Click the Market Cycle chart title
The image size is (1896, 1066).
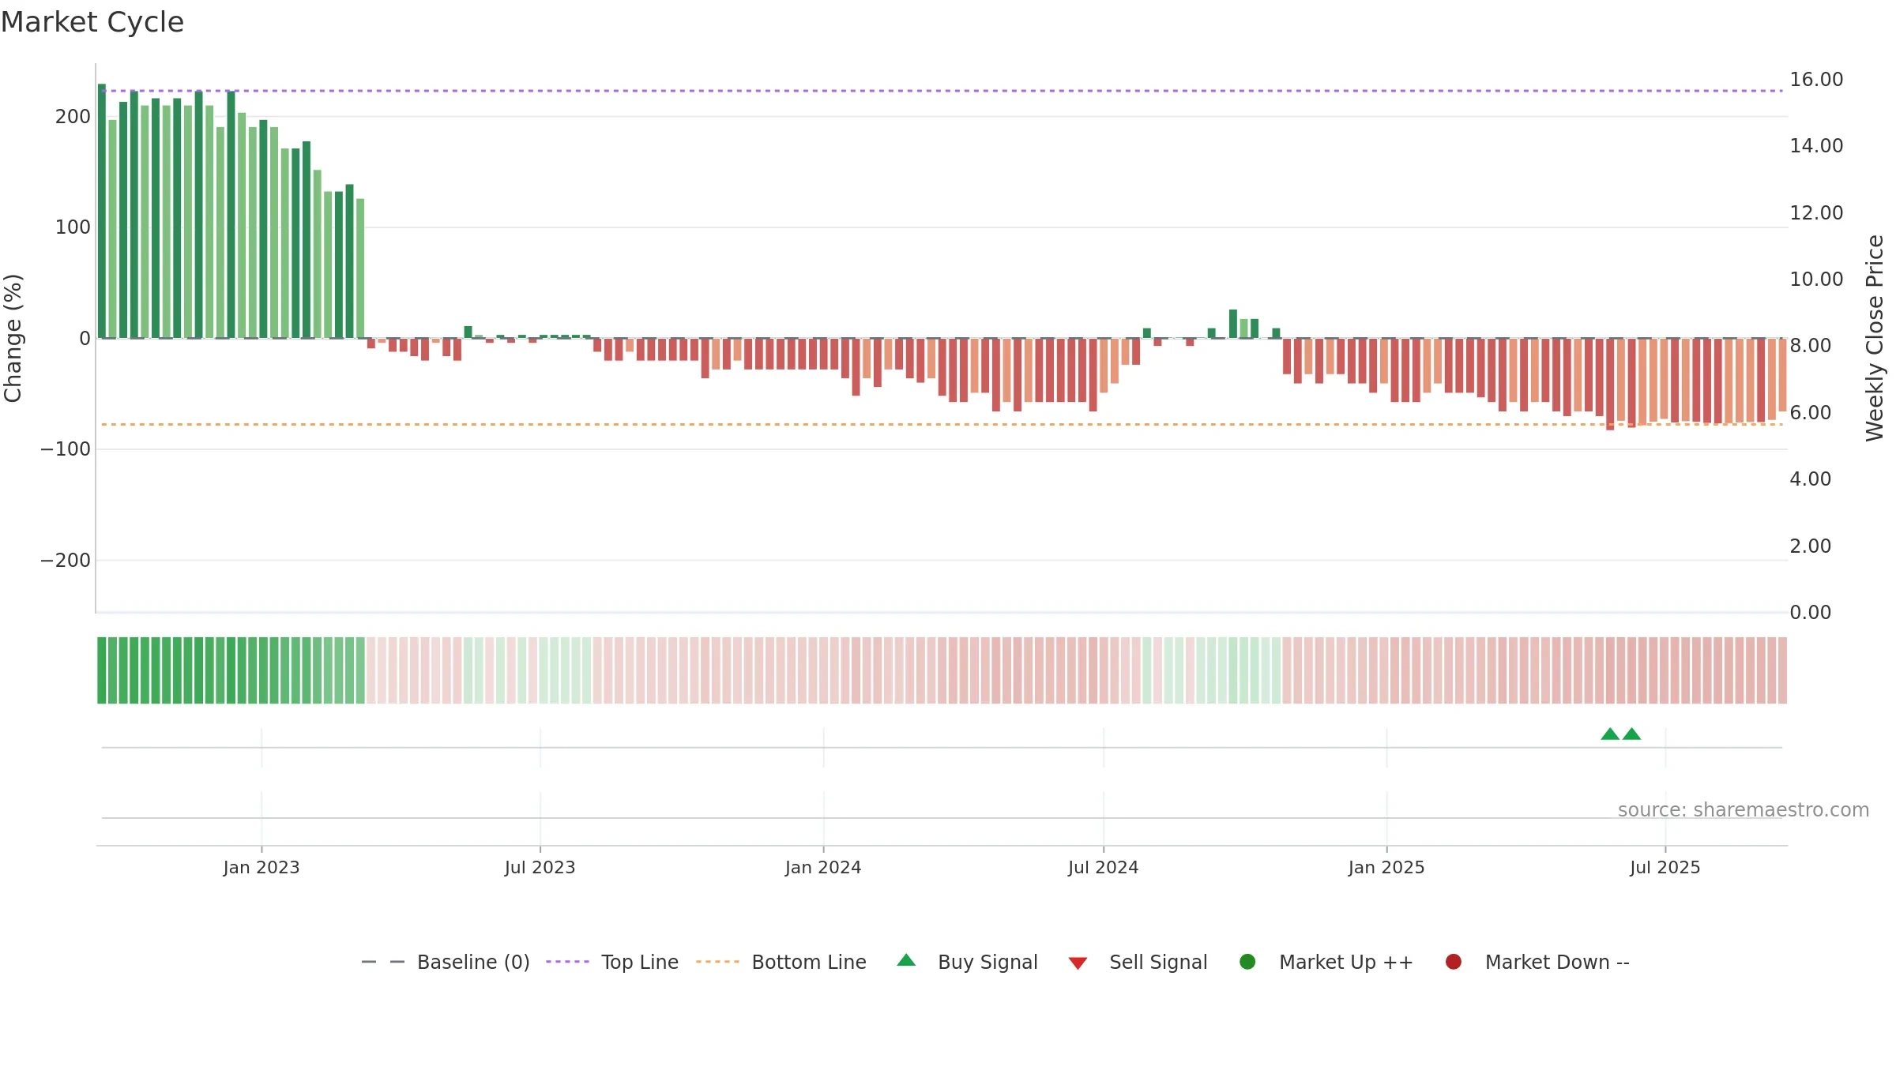(x=92, y=22)
